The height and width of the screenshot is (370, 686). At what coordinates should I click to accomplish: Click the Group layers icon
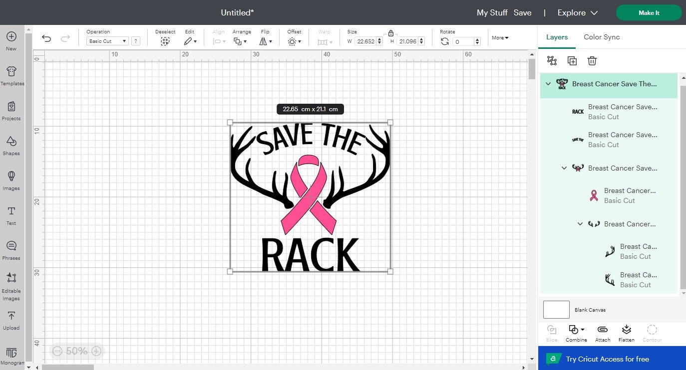[x=552, y=60]
